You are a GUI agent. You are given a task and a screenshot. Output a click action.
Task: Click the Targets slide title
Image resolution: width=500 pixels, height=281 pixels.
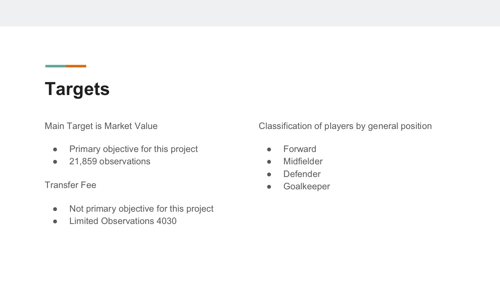(77, 89)
